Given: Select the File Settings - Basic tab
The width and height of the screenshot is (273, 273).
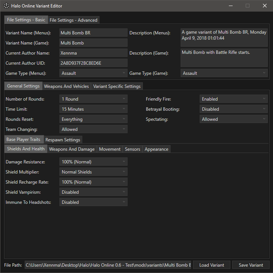Looking at the screenshot, I should click(x=26, y=20).
